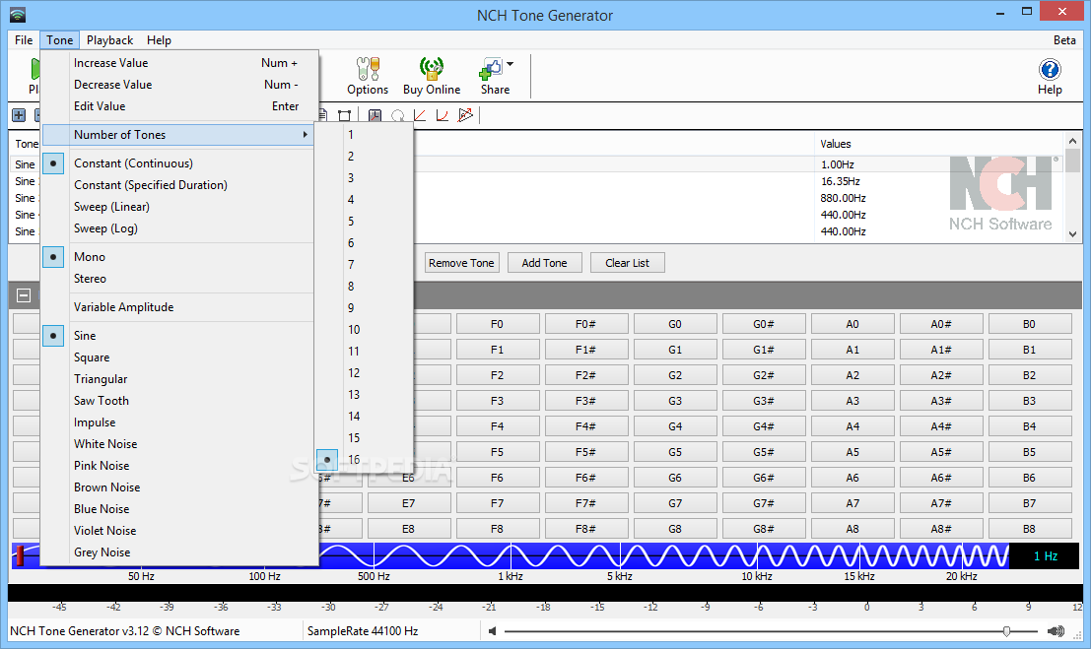Click the tone list scrollbar thumb
The image size is (1091, 649).
click(1072, 161)
